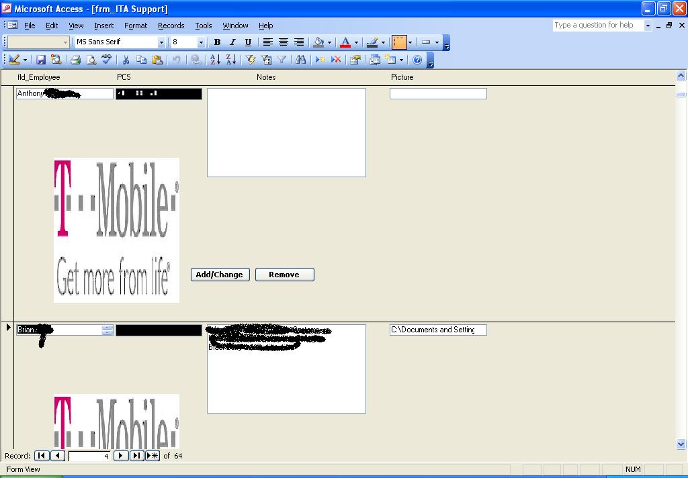Save the form with floppy icon
This screenshot has width=688, height=478.
point(41,60)
